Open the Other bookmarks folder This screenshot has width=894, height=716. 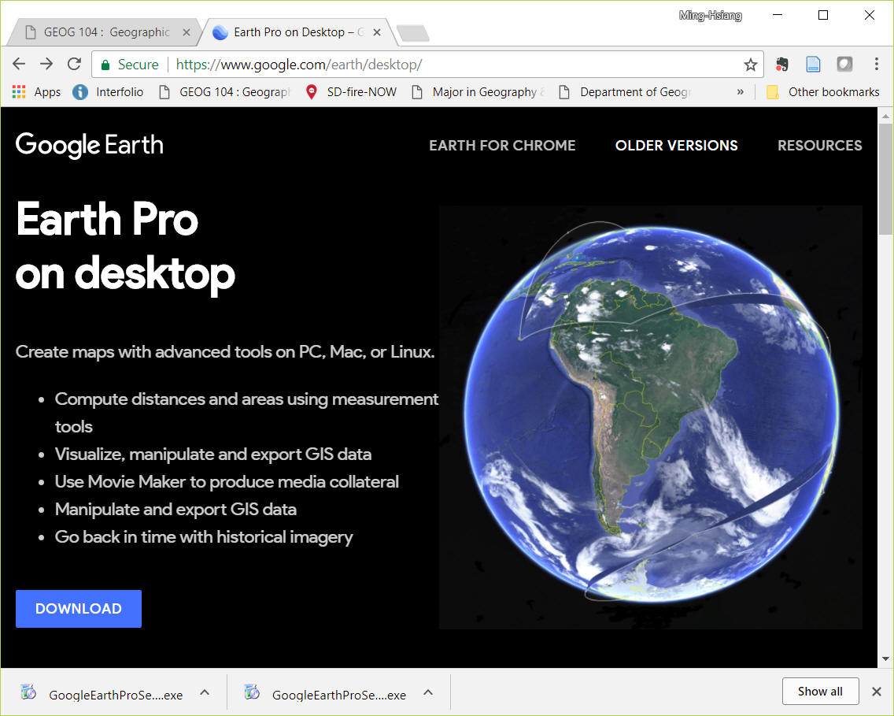coord(823,92)
